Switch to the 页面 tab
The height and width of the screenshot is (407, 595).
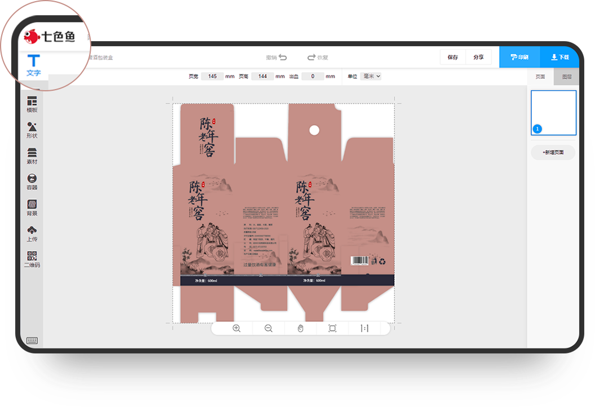(540, 77)
